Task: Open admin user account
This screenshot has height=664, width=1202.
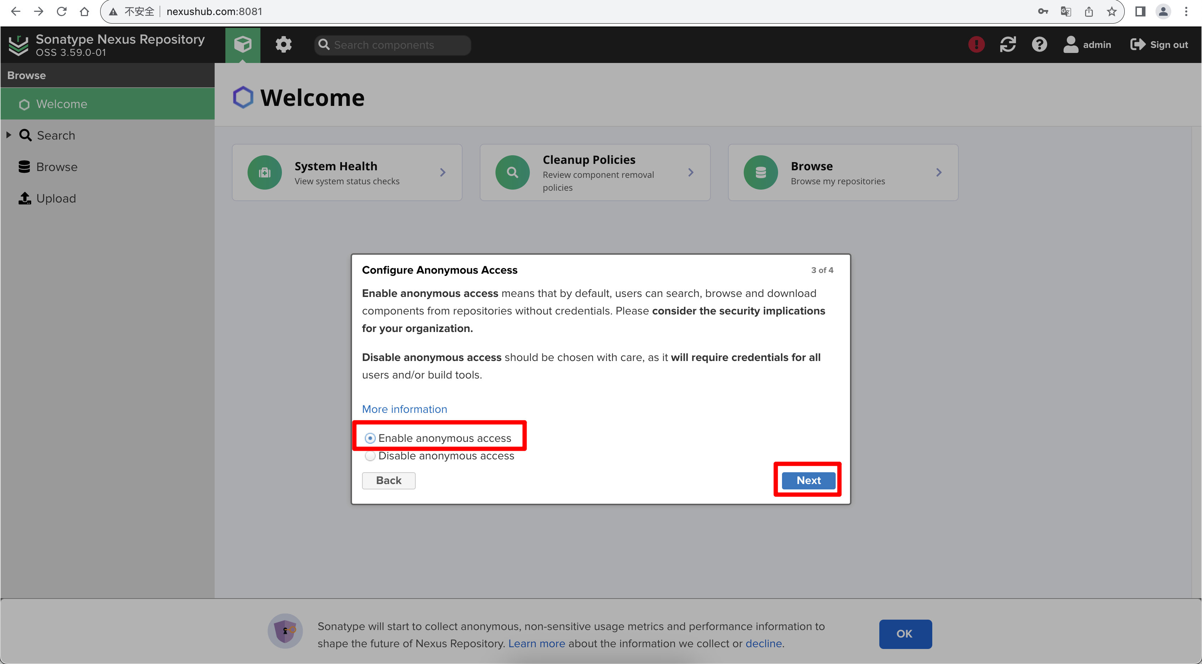Action: pyautogui.click(x=1087, y=44)
